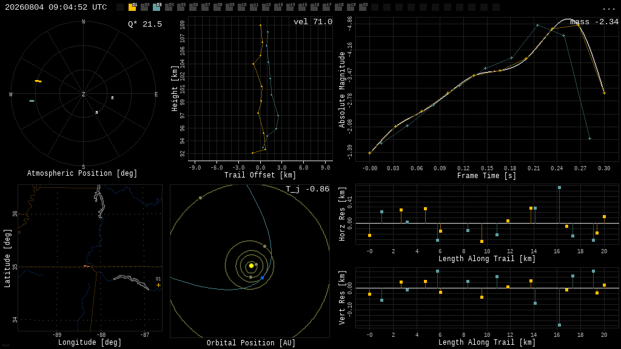The image size is (621, 349).
Task: Click station box labeled 10
Action: 241,7
